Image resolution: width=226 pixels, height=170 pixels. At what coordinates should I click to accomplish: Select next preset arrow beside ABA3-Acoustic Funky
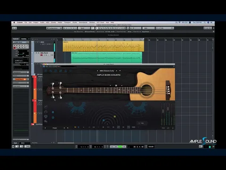pyautogui.click(x=116, y=71)
